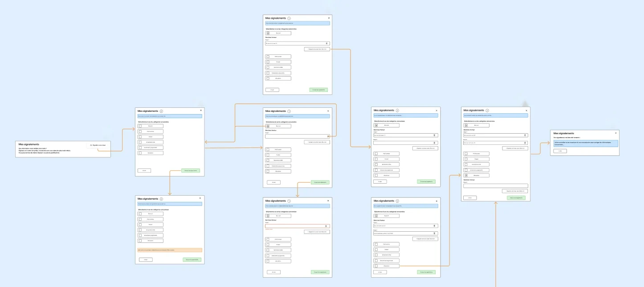
Task: Uncheck the last checked category in the tallest frame
Action: (x=466, y=176)
